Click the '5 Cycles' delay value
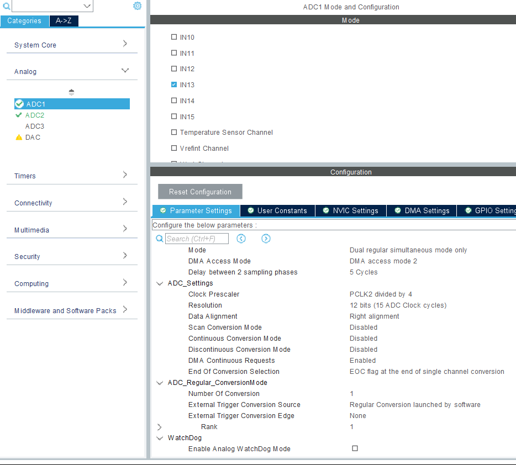The image size is (516, 465). (x=364, y=272)
